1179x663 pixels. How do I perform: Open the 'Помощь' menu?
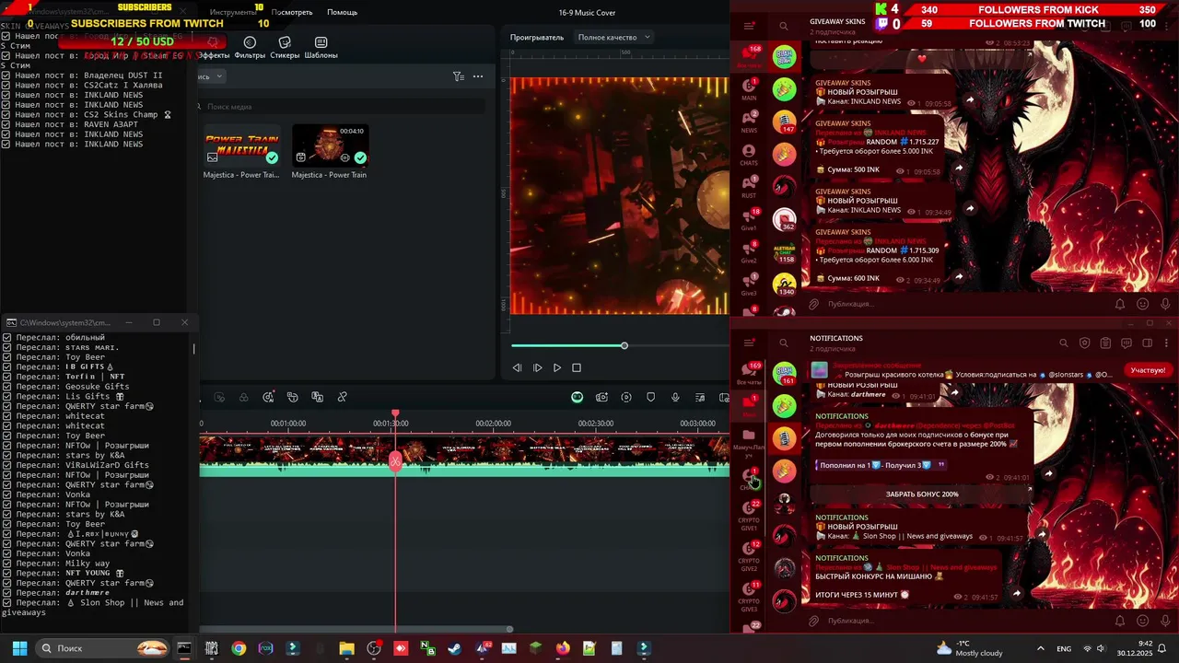click(342, 12)
